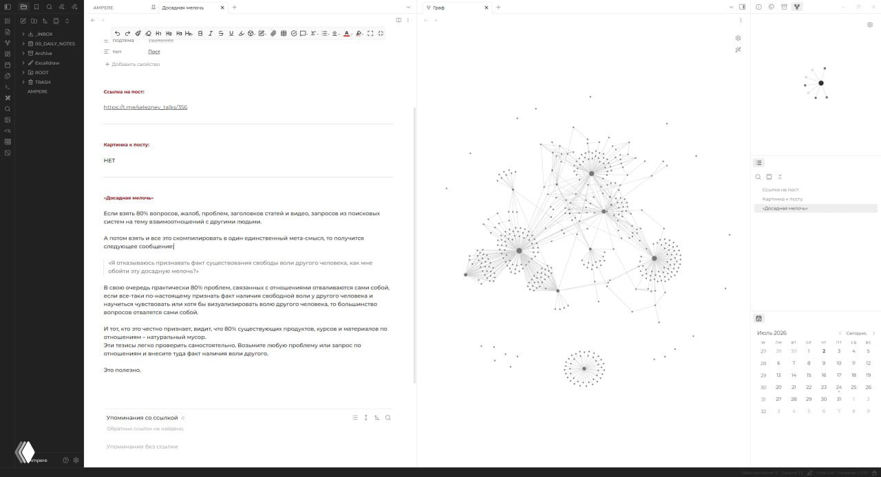Open graph settings gear in Граф pane
This screenshot has width=881, height=477.
click(x=738, y=38)
